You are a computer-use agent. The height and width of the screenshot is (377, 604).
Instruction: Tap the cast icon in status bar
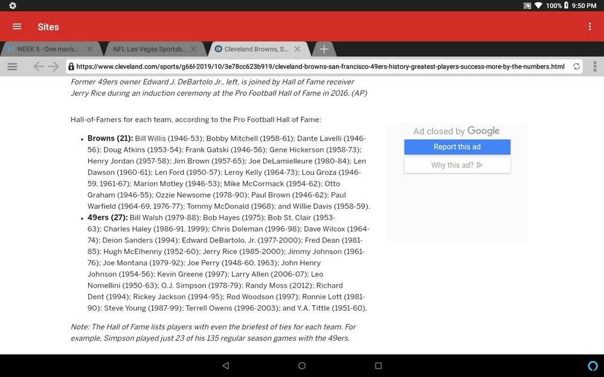pos(527,6)
